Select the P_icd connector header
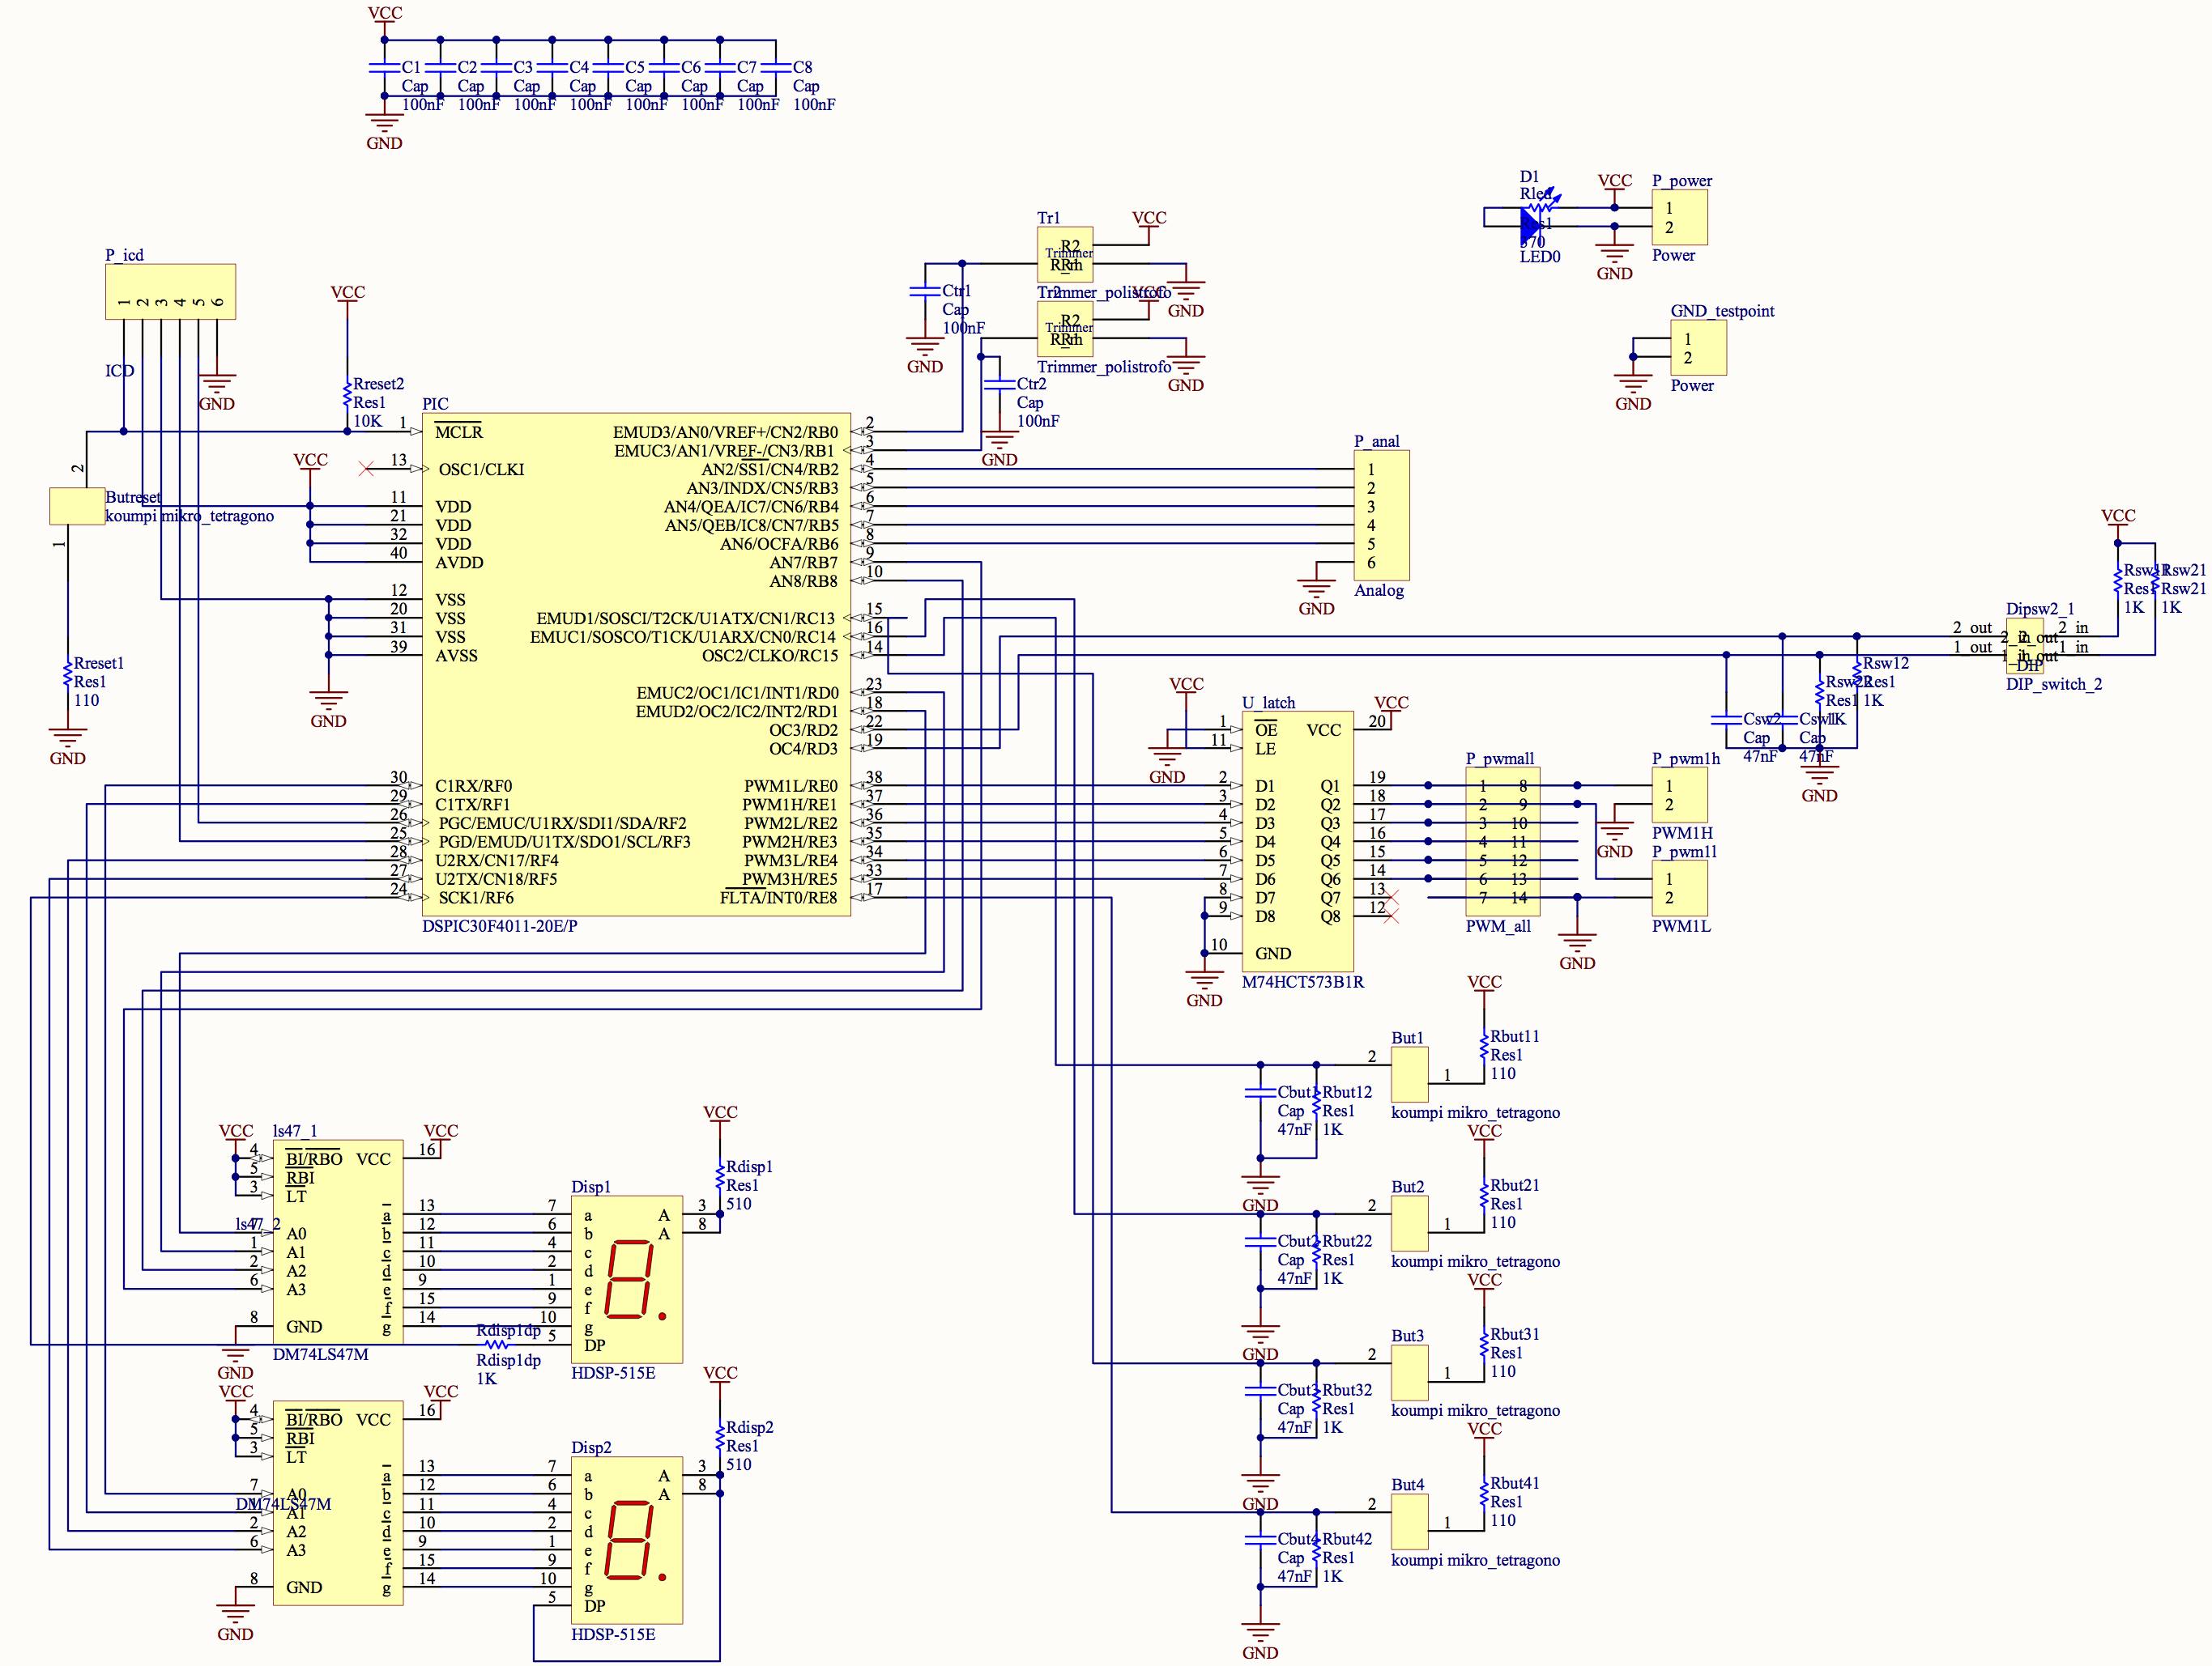Screen dimensions: 2212x1666 [170, 291]
